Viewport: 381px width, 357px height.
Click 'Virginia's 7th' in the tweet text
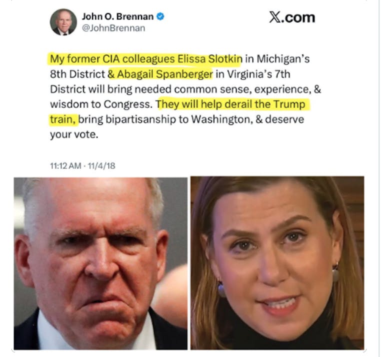click(x=258, y=74)
